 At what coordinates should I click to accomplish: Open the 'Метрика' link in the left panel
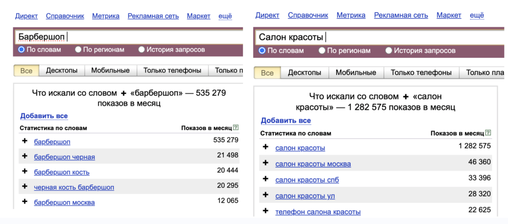(106, 16)
